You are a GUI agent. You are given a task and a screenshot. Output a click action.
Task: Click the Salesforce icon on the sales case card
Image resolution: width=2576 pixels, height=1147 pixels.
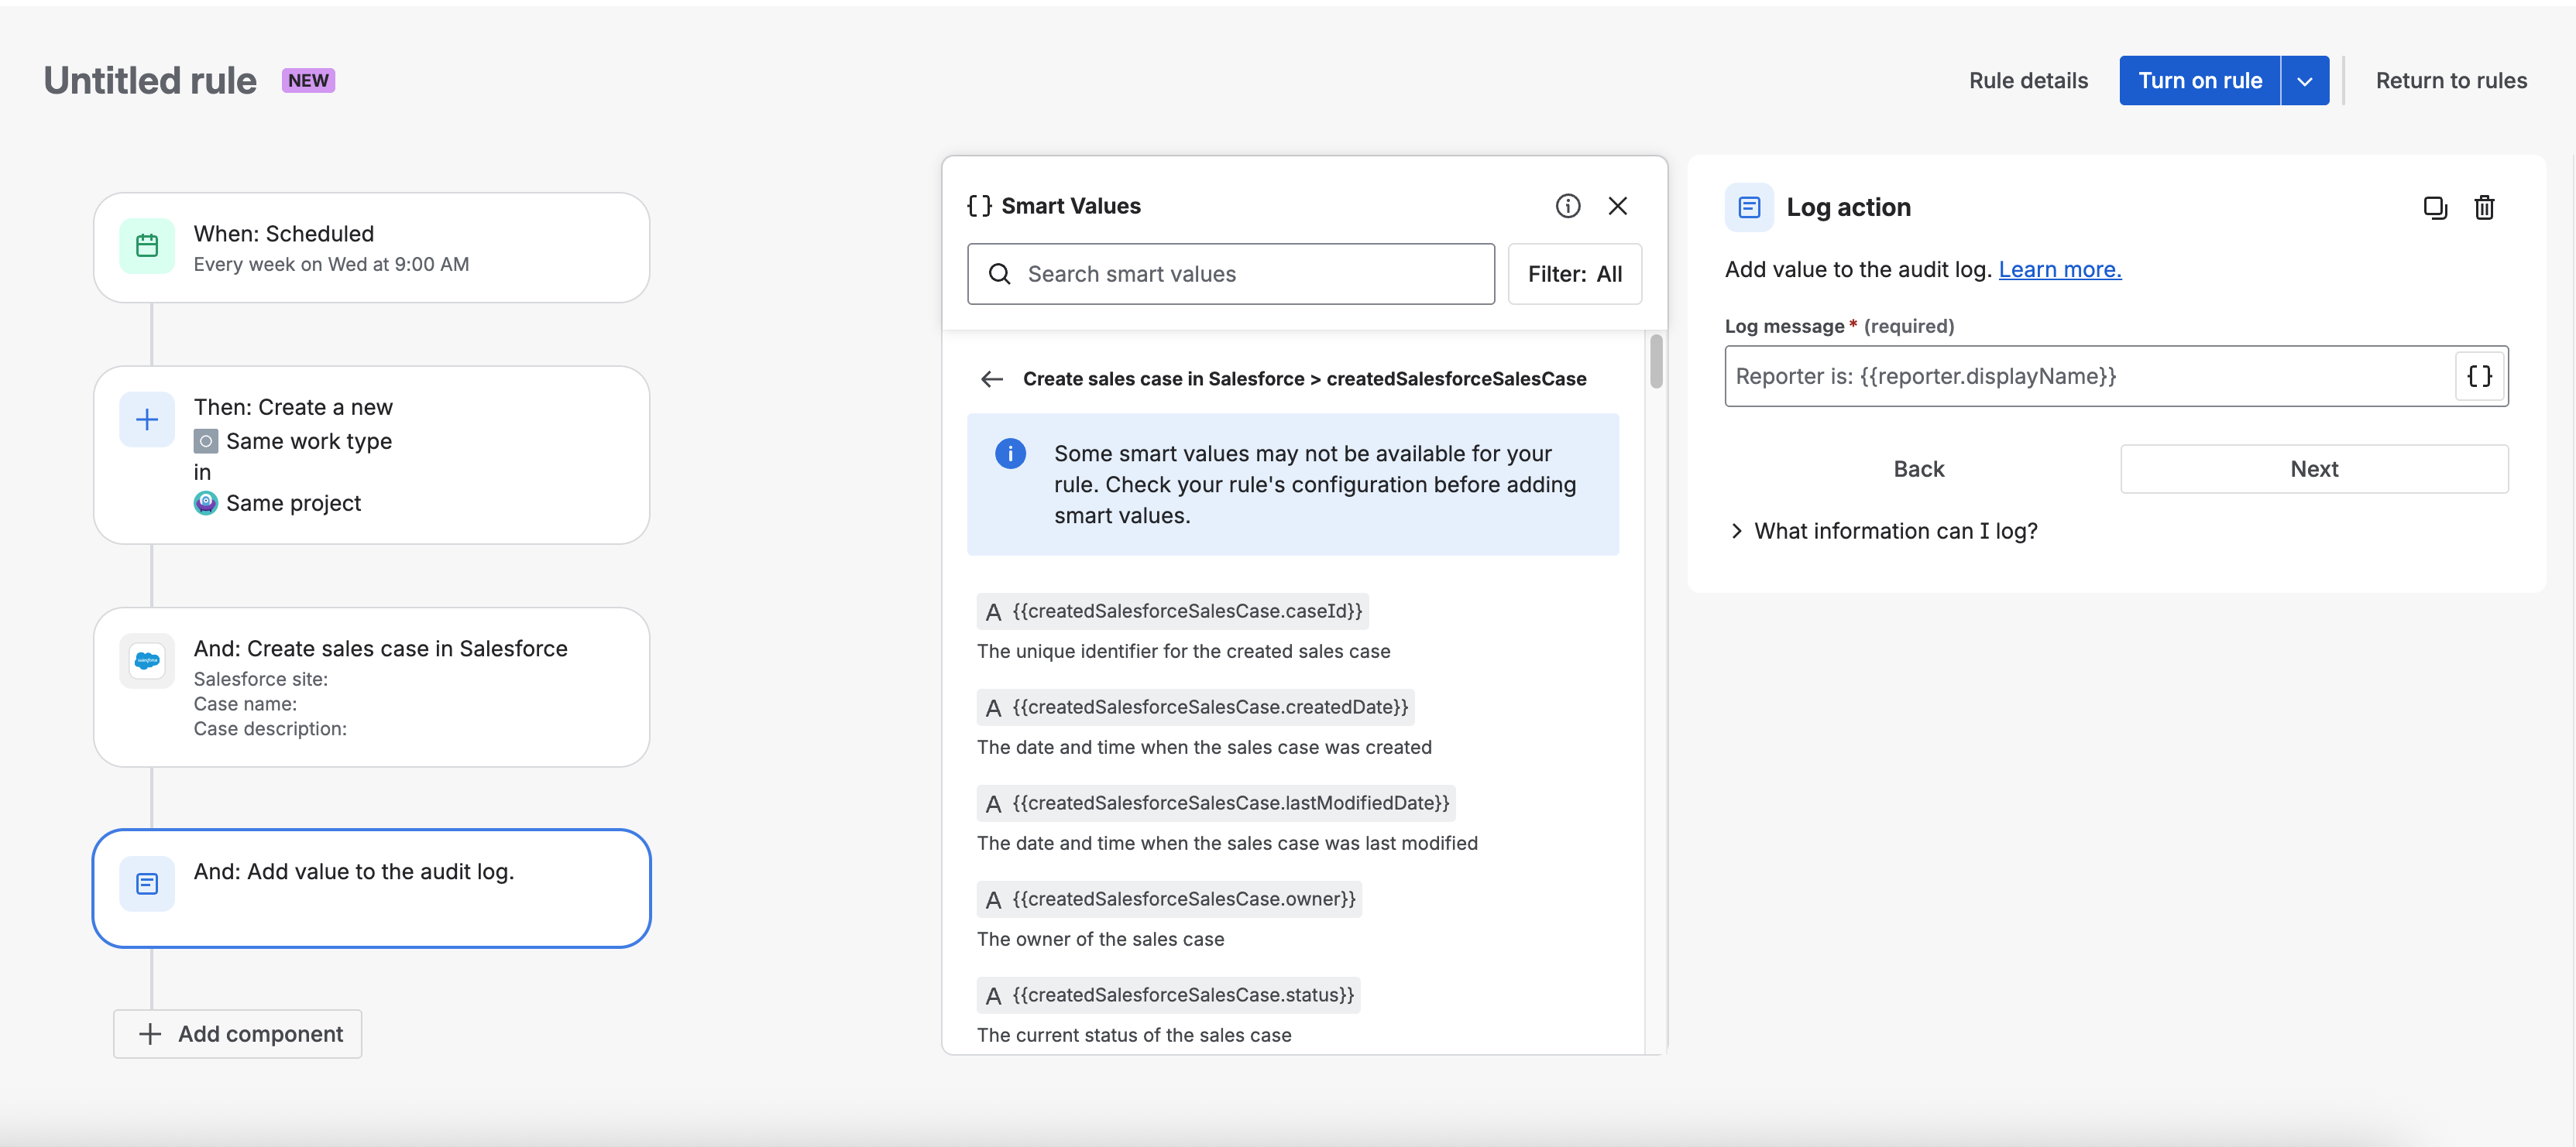tap(146, 660)
